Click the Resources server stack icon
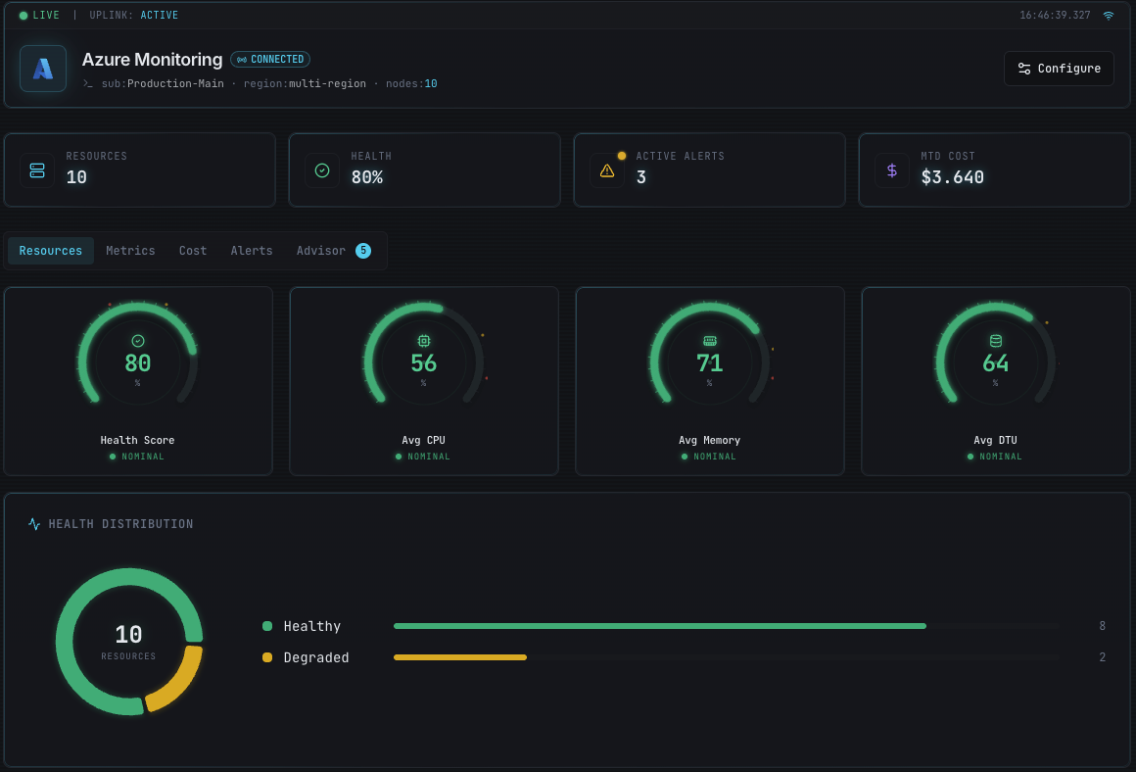This screenshot has width=1136, height=772. click(x=37, y=170)
